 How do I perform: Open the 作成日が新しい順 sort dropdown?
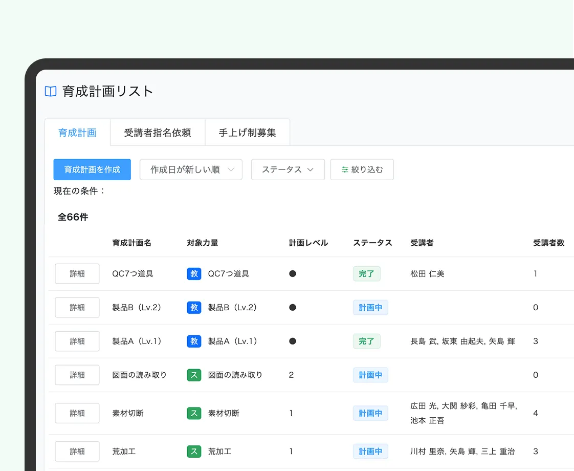click(x=191, y=169)
